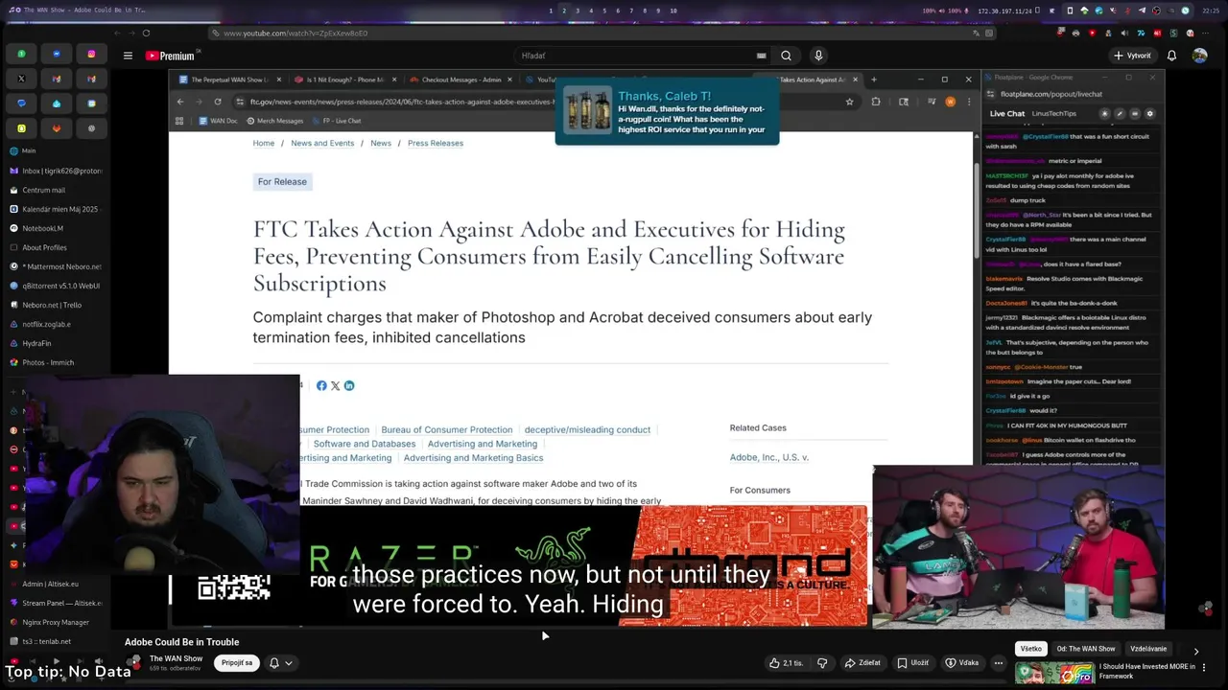Open the pinned yellow Snapchat tab icon
This screenshot has width=1228, height=690.
21,127
